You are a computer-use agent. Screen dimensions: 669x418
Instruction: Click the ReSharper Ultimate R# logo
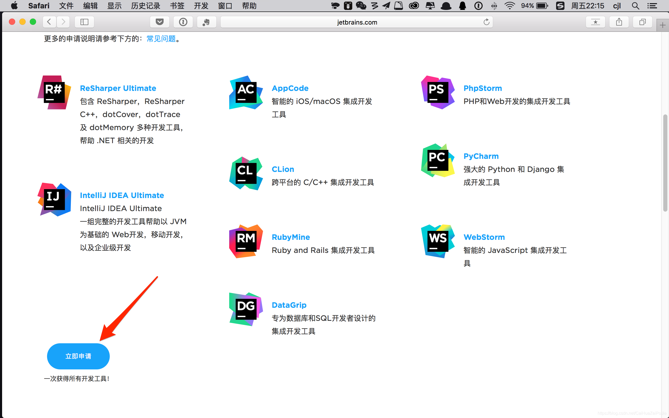click(54, 92)
